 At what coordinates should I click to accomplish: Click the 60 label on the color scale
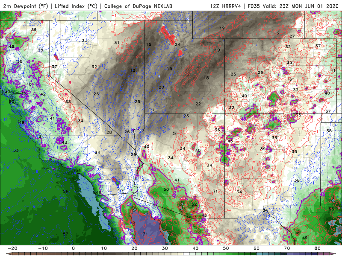coord(256,248)
